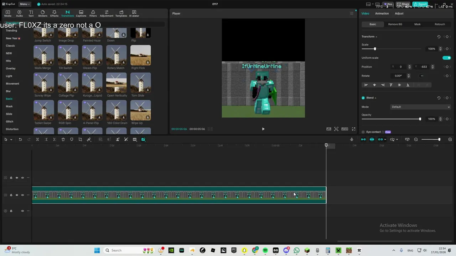Reset Transform settings with the circular arrow
Screen dimensions: 456x256
pyautogui.click(x=439, y=37)
